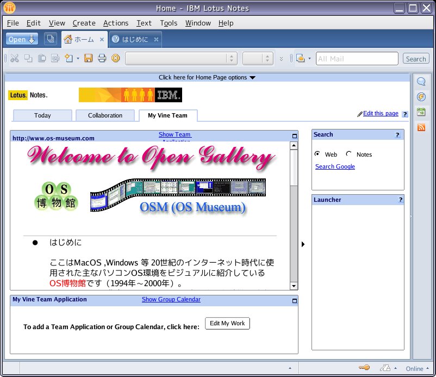Click the web frame scrollbar up arrow

(294, 145)
